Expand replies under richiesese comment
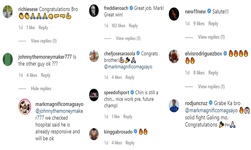This screenshot has height=150, width=251. 44,41
